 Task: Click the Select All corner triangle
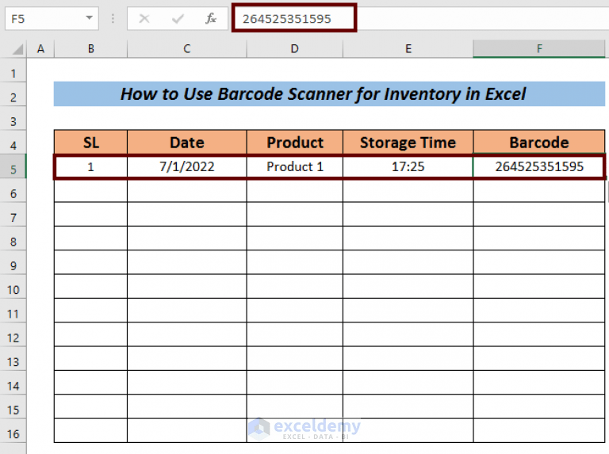(x=17, y=49)
